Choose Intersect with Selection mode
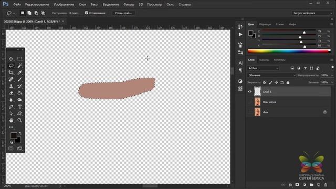Viewport: 336px width, 189px height. [x=43, y=13]
